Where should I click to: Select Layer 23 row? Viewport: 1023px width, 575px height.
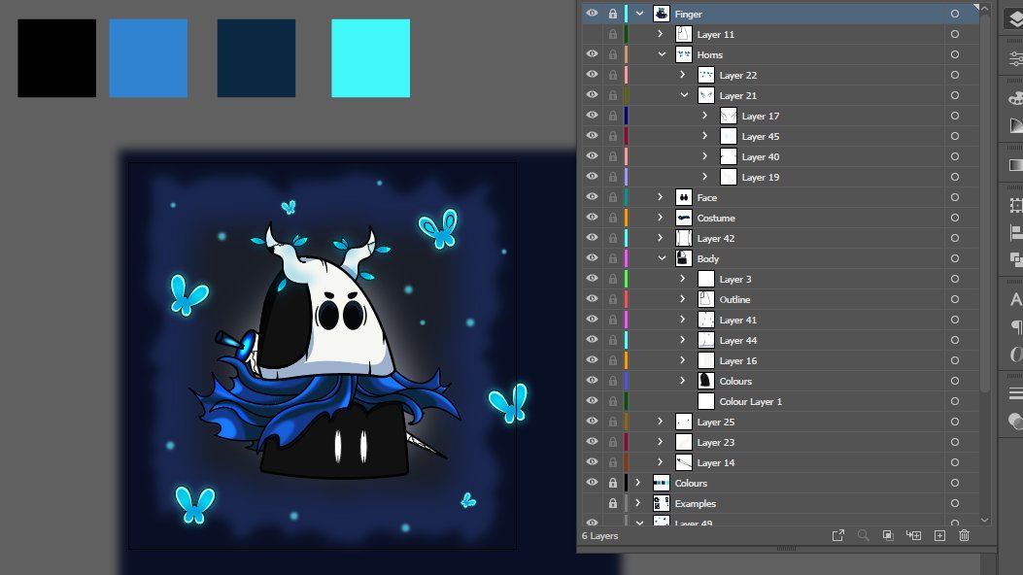tap(780, 442)
